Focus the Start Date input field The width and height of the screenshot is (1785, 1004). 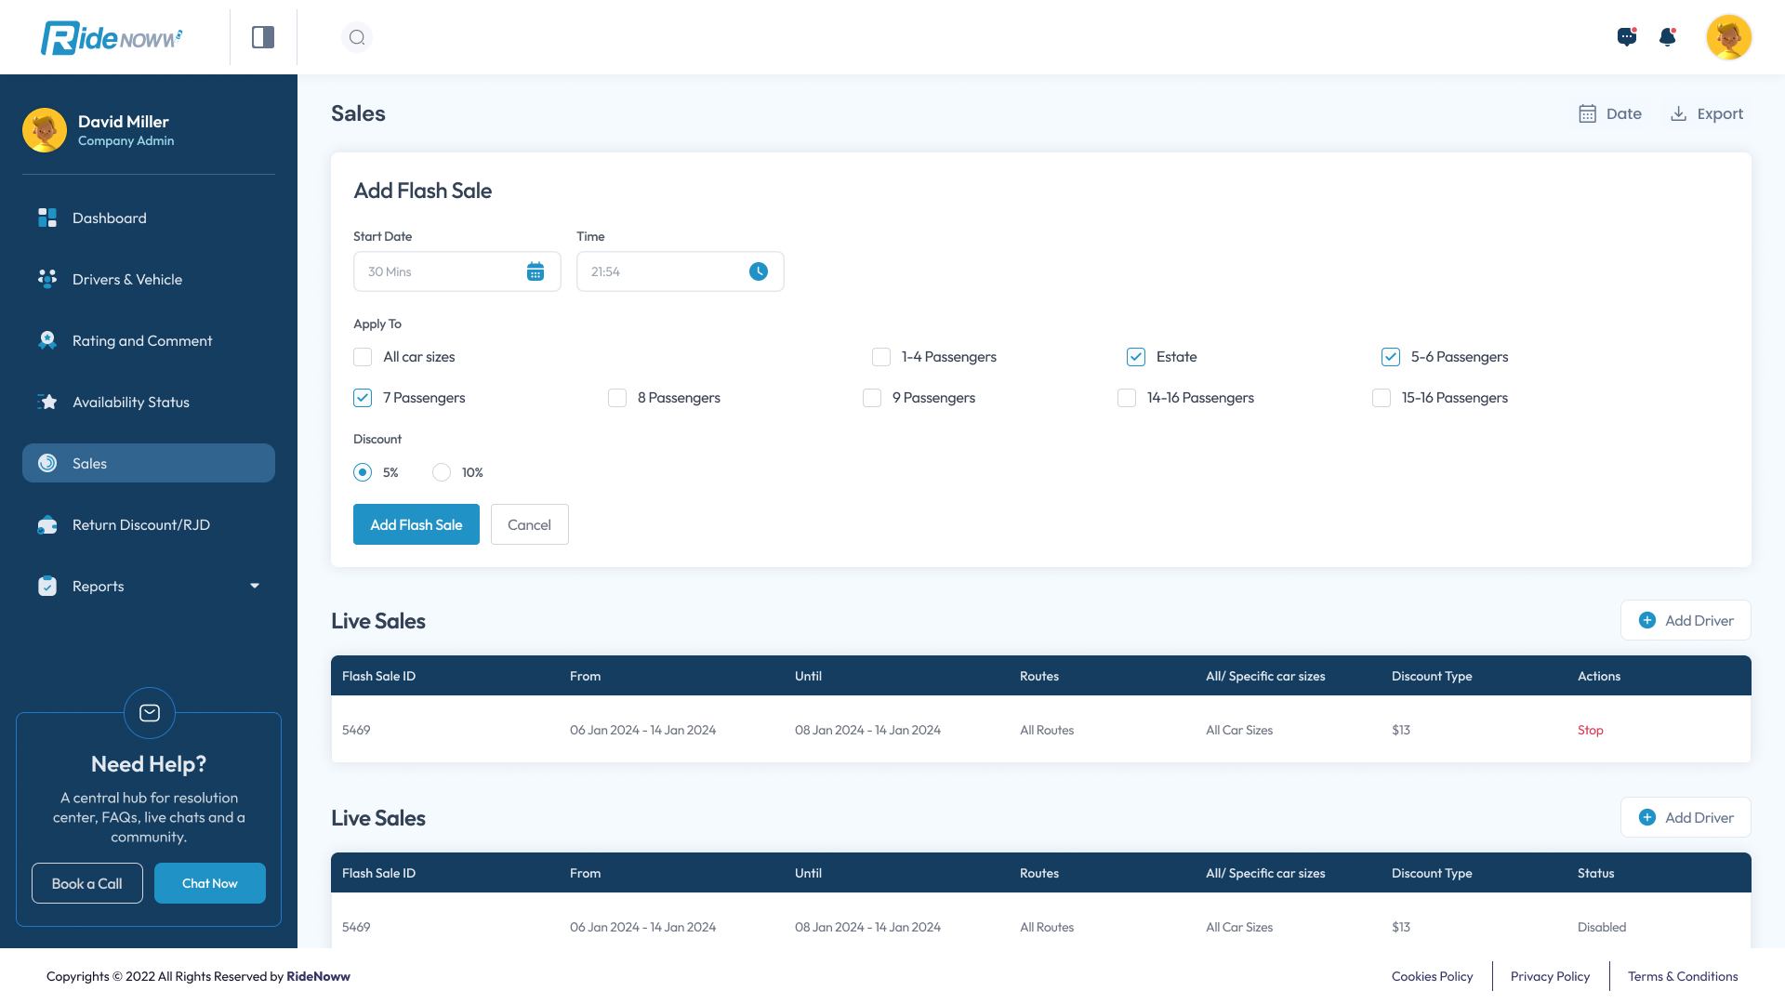click(x=457, y=271)
